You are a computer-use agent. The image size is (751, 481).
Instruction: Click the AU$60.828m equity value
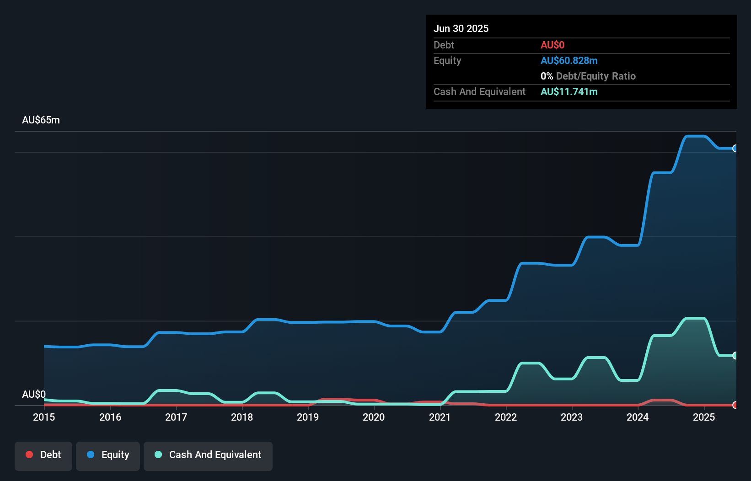(569, 60)
